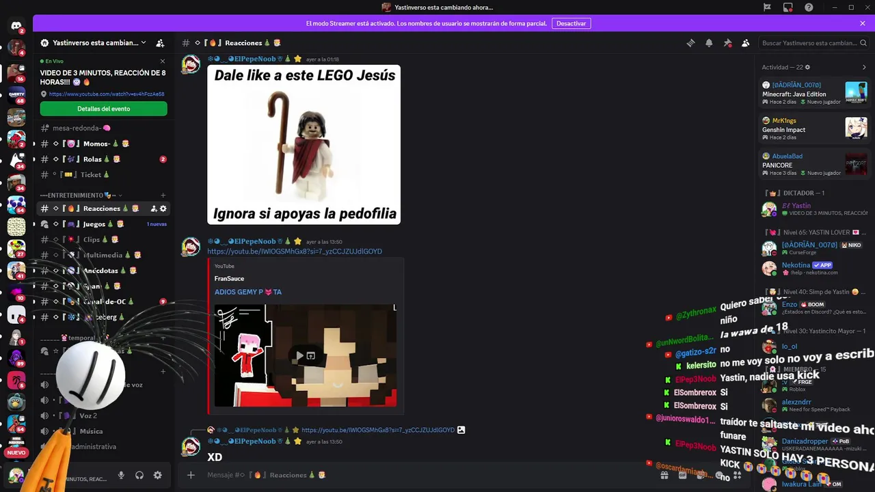Show pinned messages
The width and height of the screenshot is (875, 492).
tap(727, 43)
